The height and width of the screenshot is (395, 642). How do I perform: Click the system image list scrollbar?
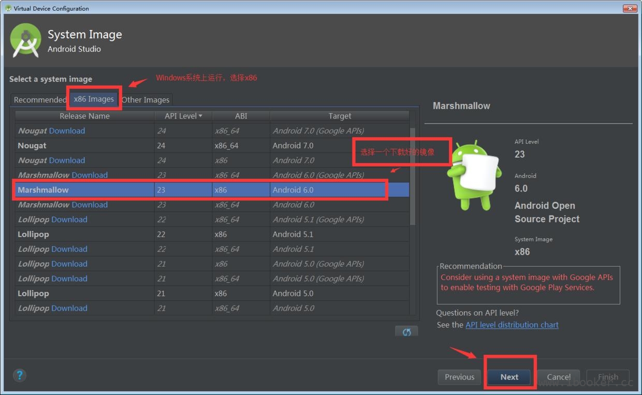pyautogui.click(x=413, y=176)
